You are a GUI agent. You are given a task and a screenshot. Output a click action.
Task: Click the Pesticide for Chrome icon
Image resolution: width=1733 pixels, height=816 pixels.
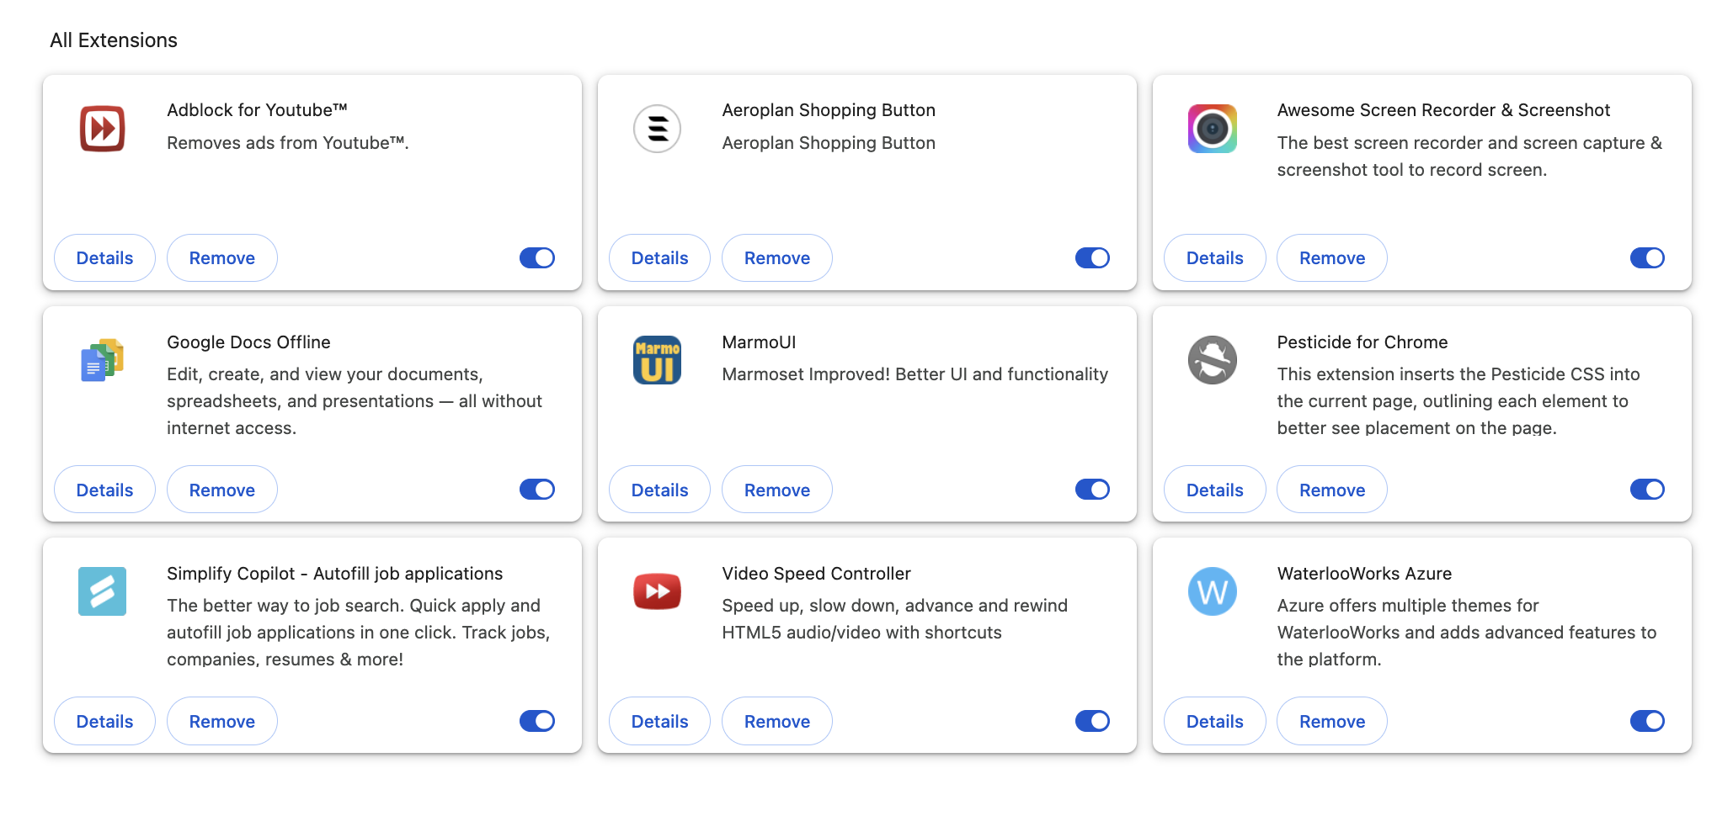coord(1212,360)
